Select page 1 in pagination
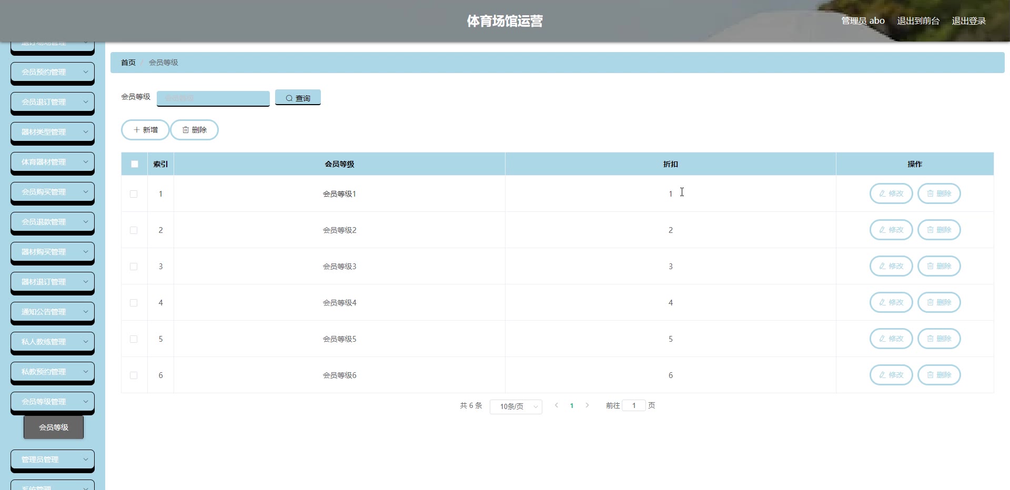 click(572, 406)
